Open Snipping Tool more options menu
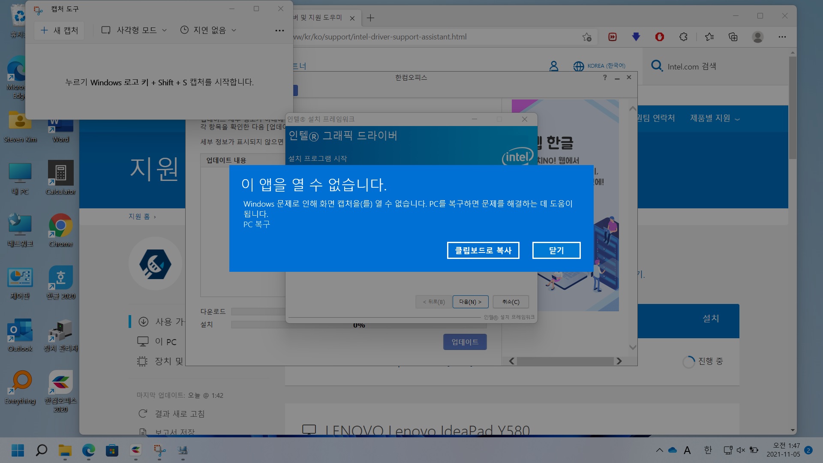Image resolution: width=823 pixels, height=463 pixels. [x=279, y=30]
